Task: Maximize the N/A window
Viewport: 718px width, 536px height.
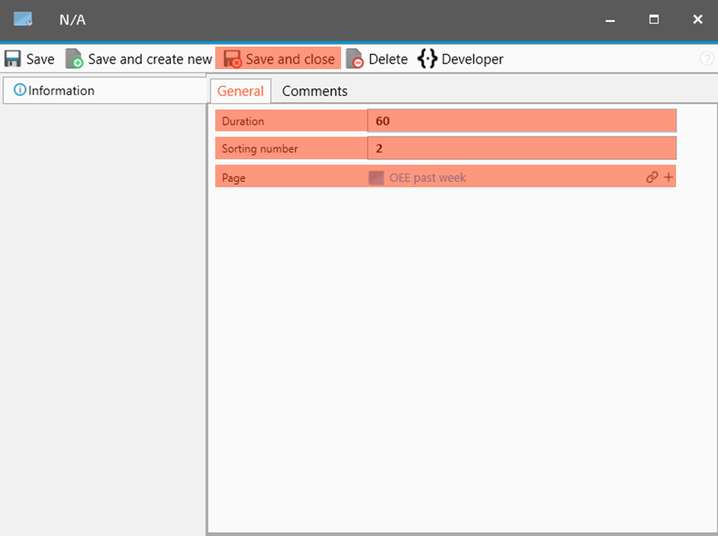Action: tap(654, 19)
